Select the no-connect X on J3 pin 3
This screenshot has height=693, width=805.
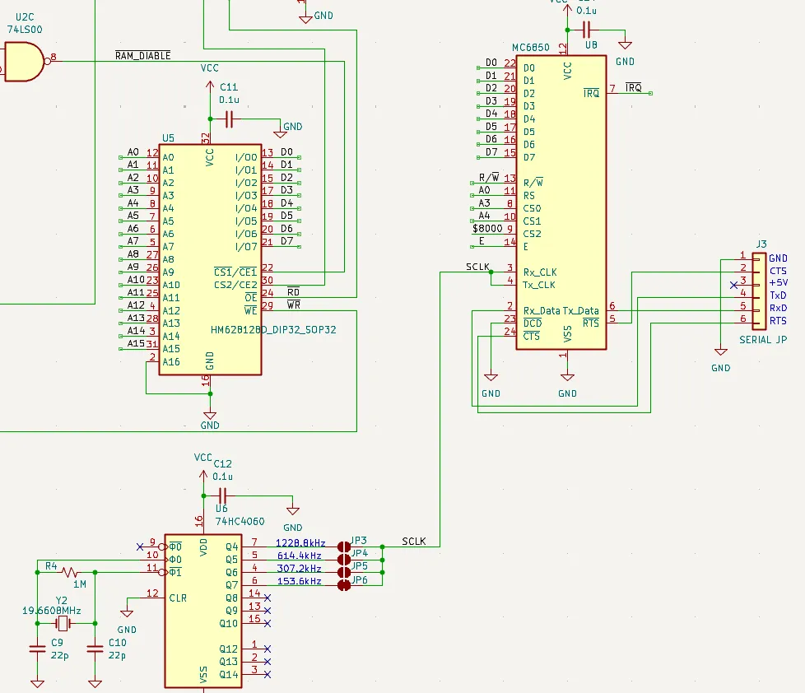pyautogui.click(x=733, y=285)
